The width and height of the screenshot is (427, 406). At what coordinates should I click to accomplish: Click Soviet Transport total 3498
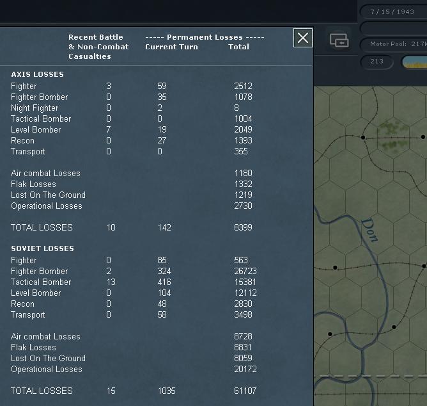coord(243,314)
